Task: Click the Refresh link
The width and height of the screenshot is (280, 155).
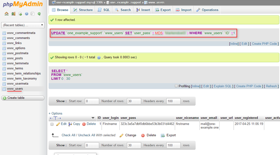Action: [x=271, y=86]
